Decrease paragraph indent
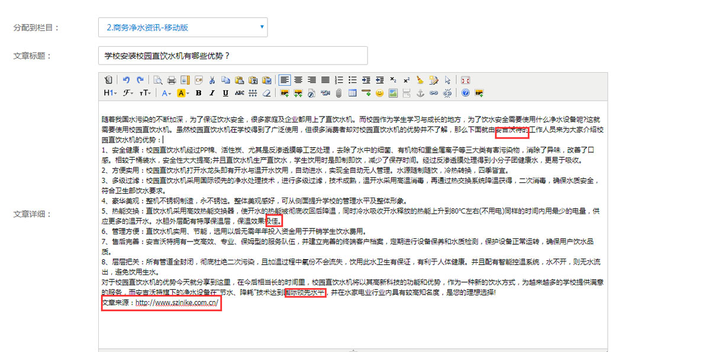This screenshot has width=710, height=352. click(379, 79)
